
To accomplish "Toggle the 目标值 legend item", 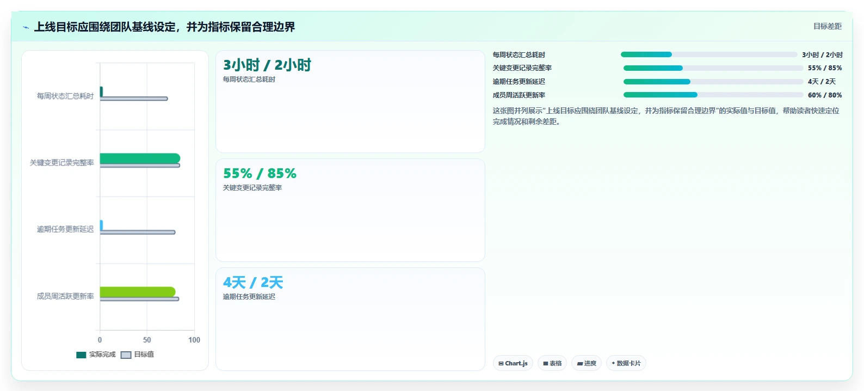I will click(x=137, y=355).
